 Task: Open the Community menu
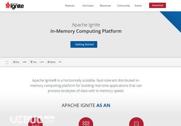[123, 5]
